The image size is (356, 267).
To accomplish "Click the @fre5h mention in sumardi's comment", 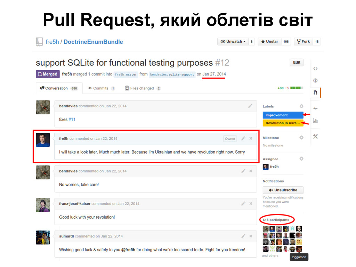I will (x=128, y=250).
